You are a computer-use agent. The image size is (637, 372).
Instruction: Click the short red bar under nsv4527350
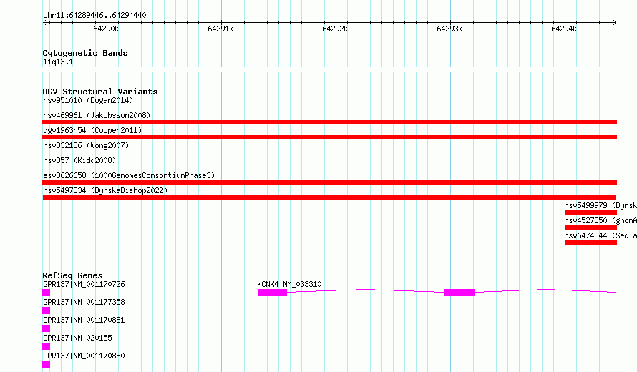tap(590, 227)
